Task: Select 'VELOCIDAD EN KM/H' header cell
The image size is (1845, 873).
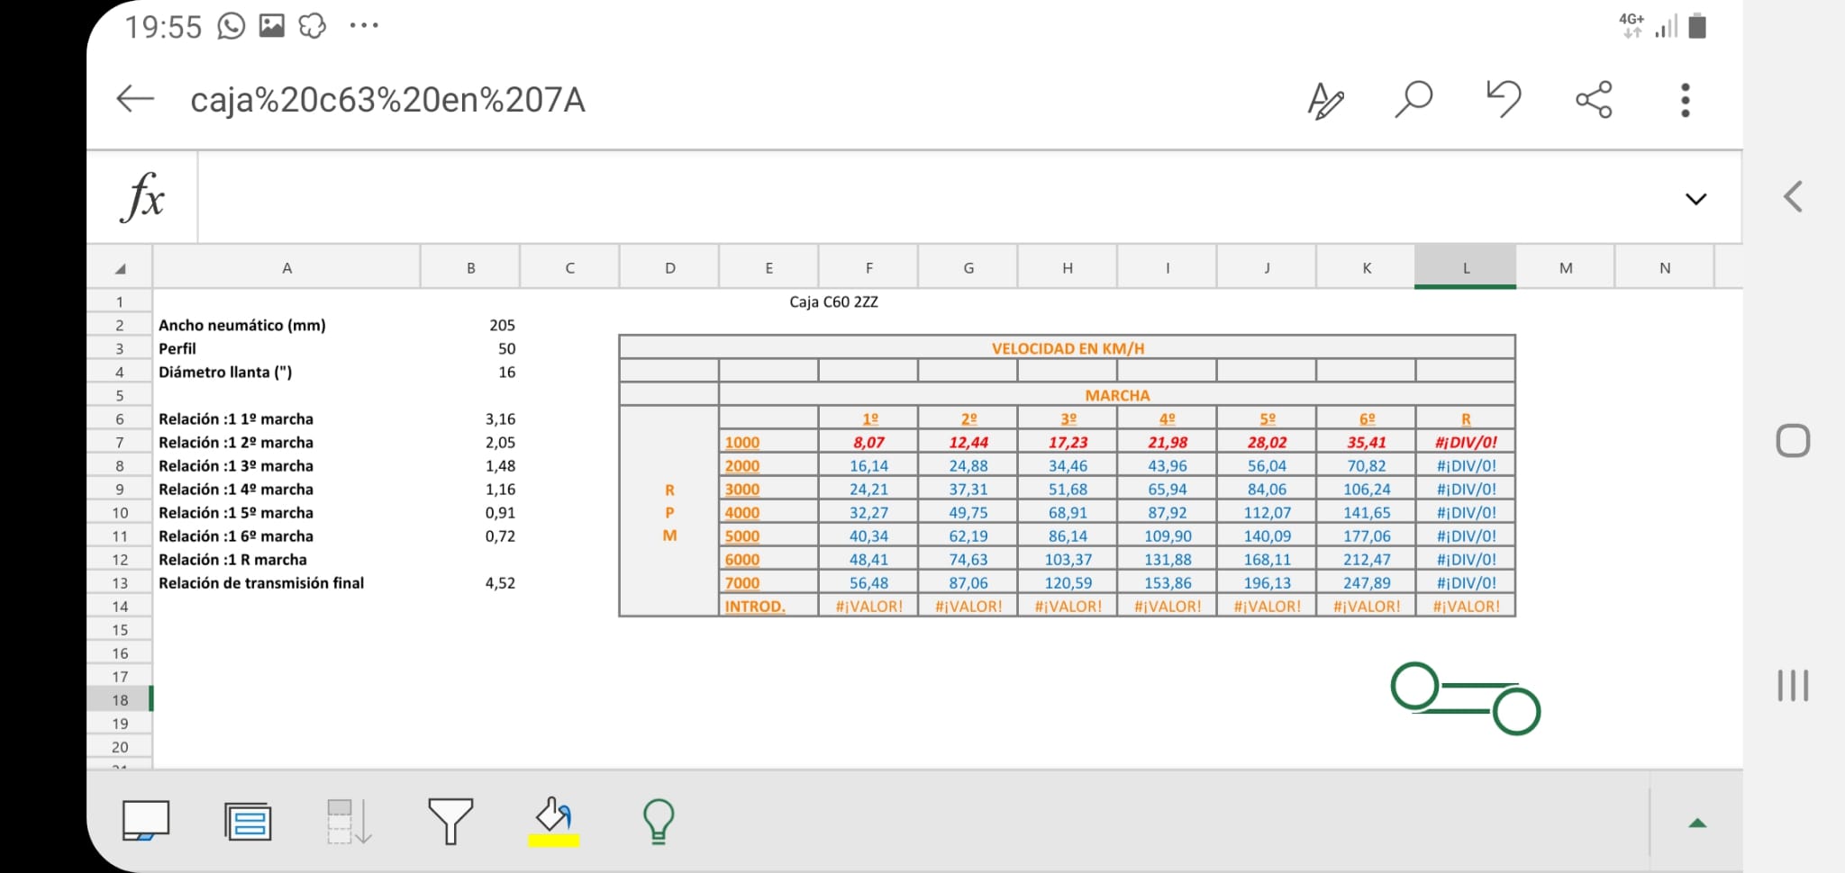Action: click(1068, 347)
